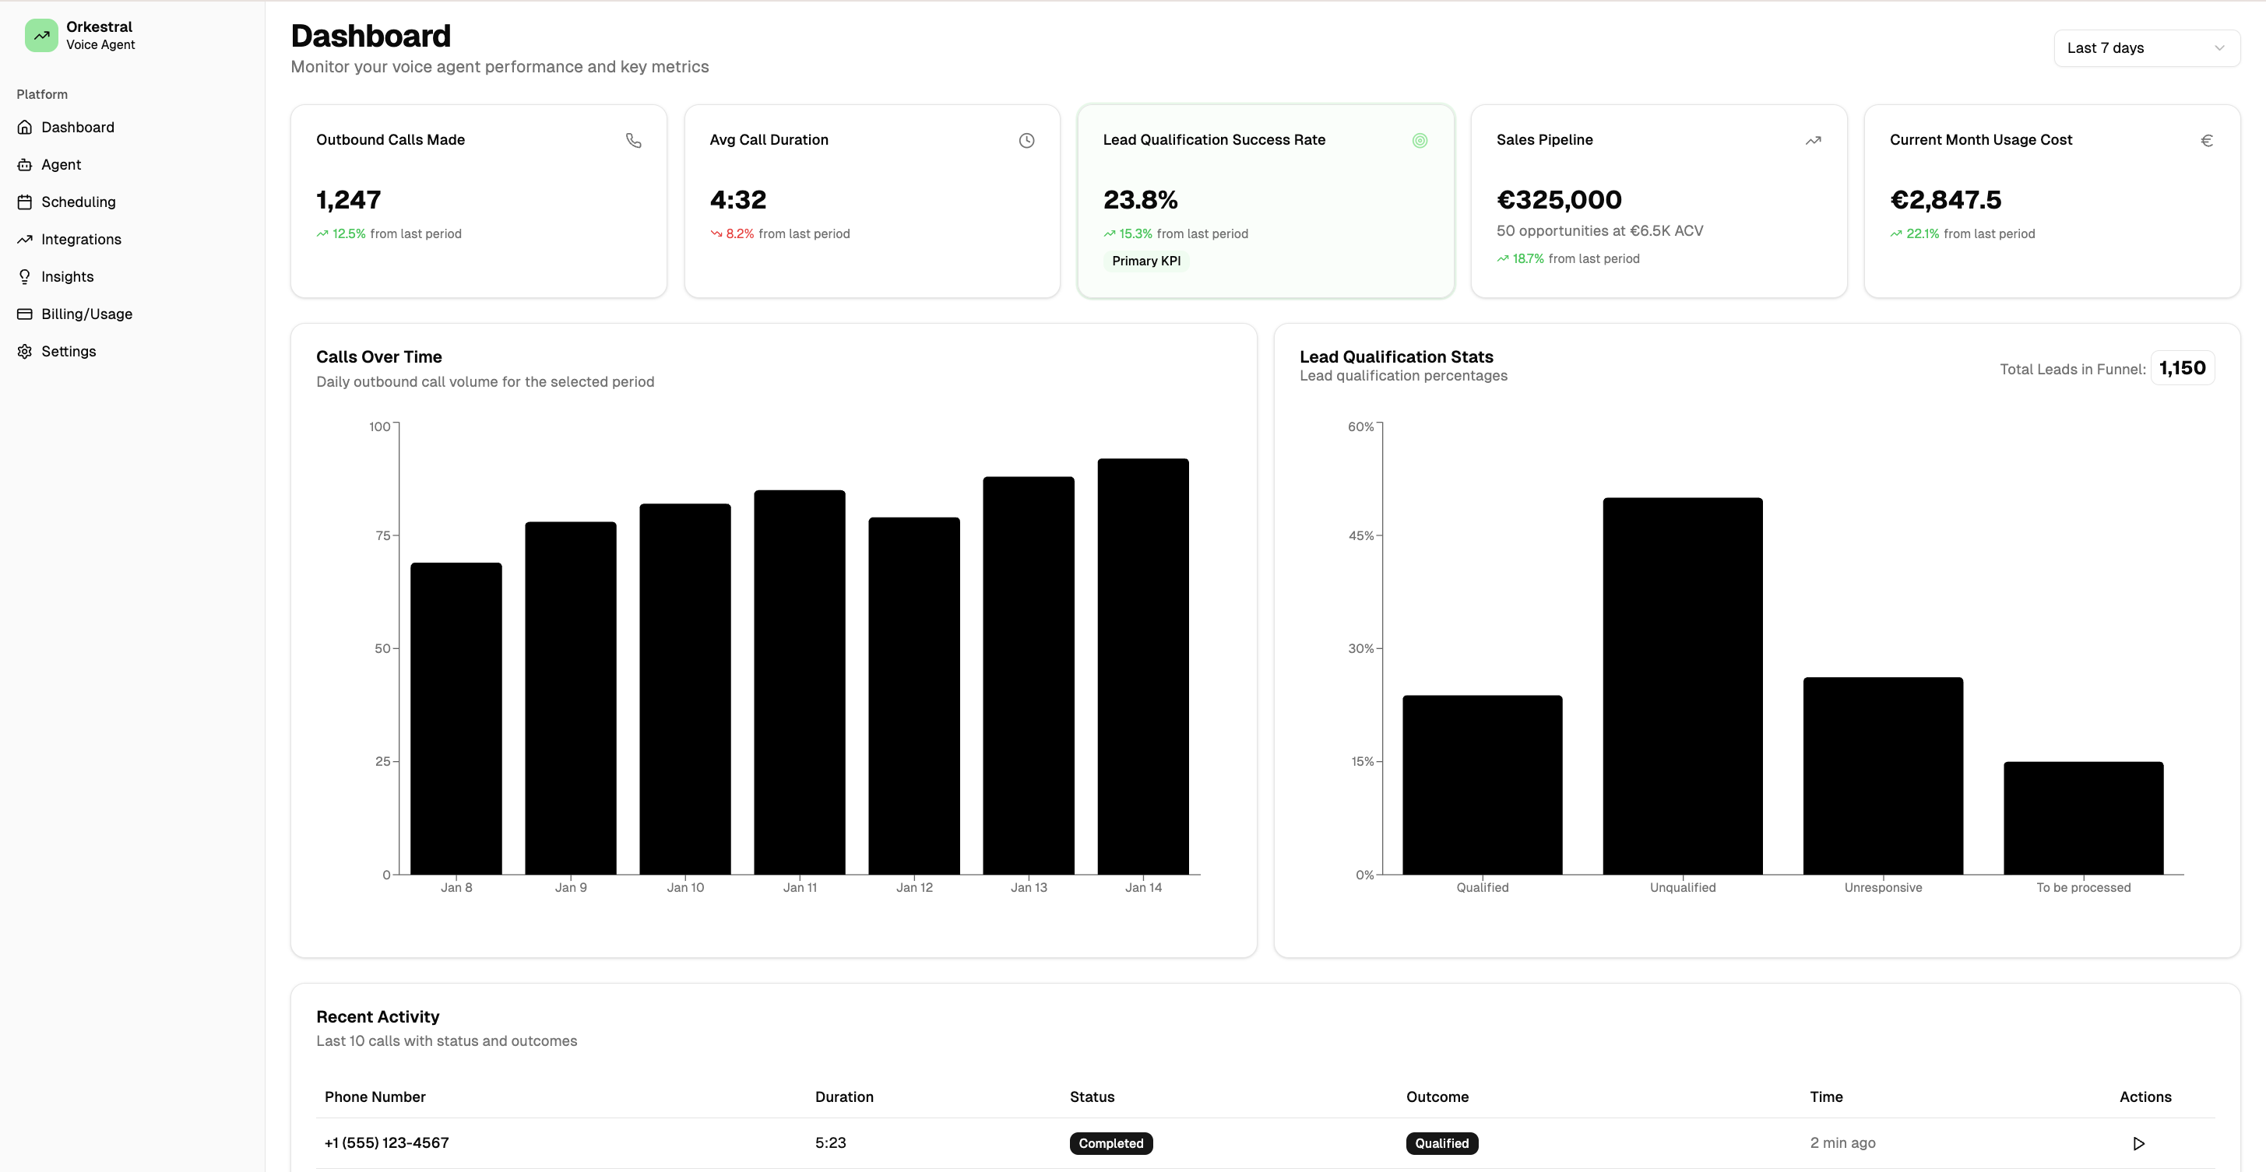Select the Dashboard home icon in sidebar

(25, 127)
